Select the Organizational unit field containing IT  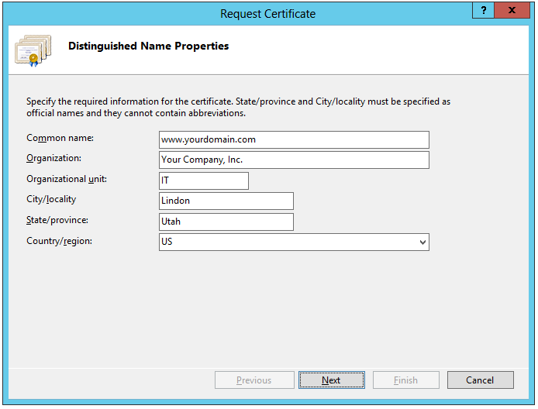[203, 180]
